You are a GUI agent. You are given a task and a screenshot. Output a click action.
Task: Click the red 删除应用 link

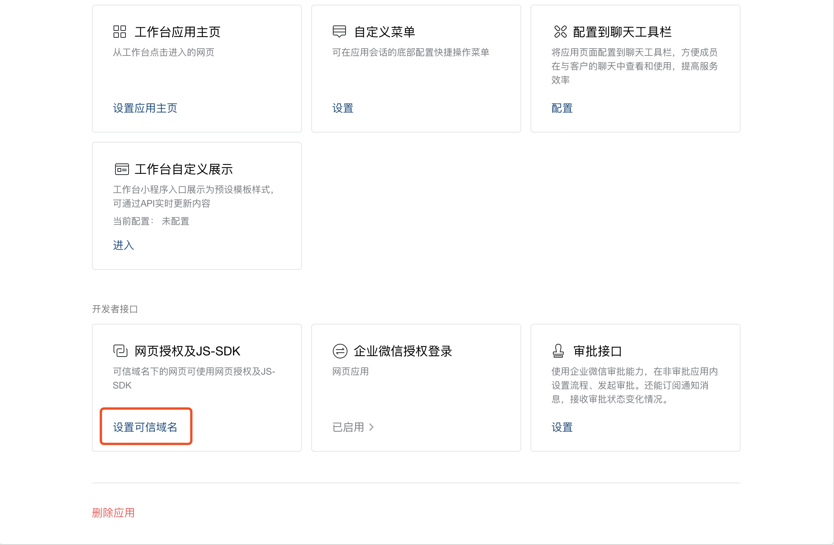click(x=113, y=513)
